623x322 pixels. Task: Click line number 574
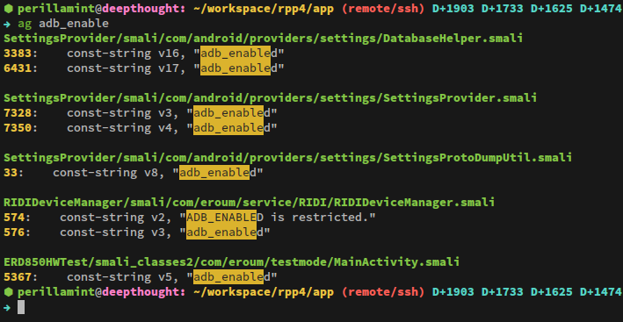tap(14, 218)
